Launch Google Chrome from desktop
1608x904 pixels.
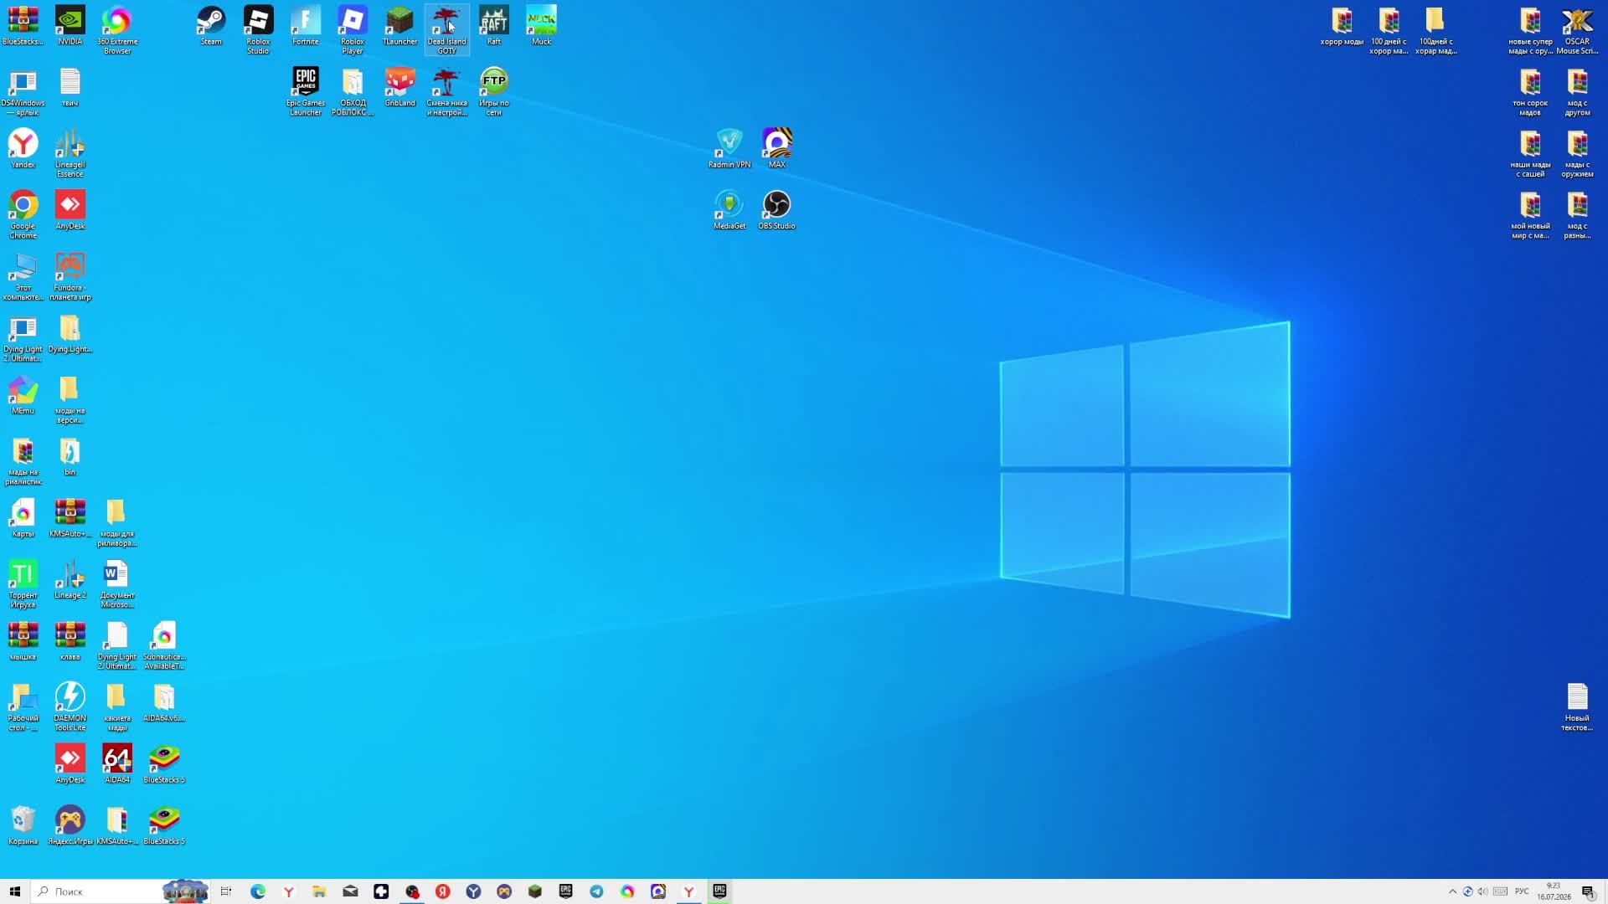click(23, 214)
